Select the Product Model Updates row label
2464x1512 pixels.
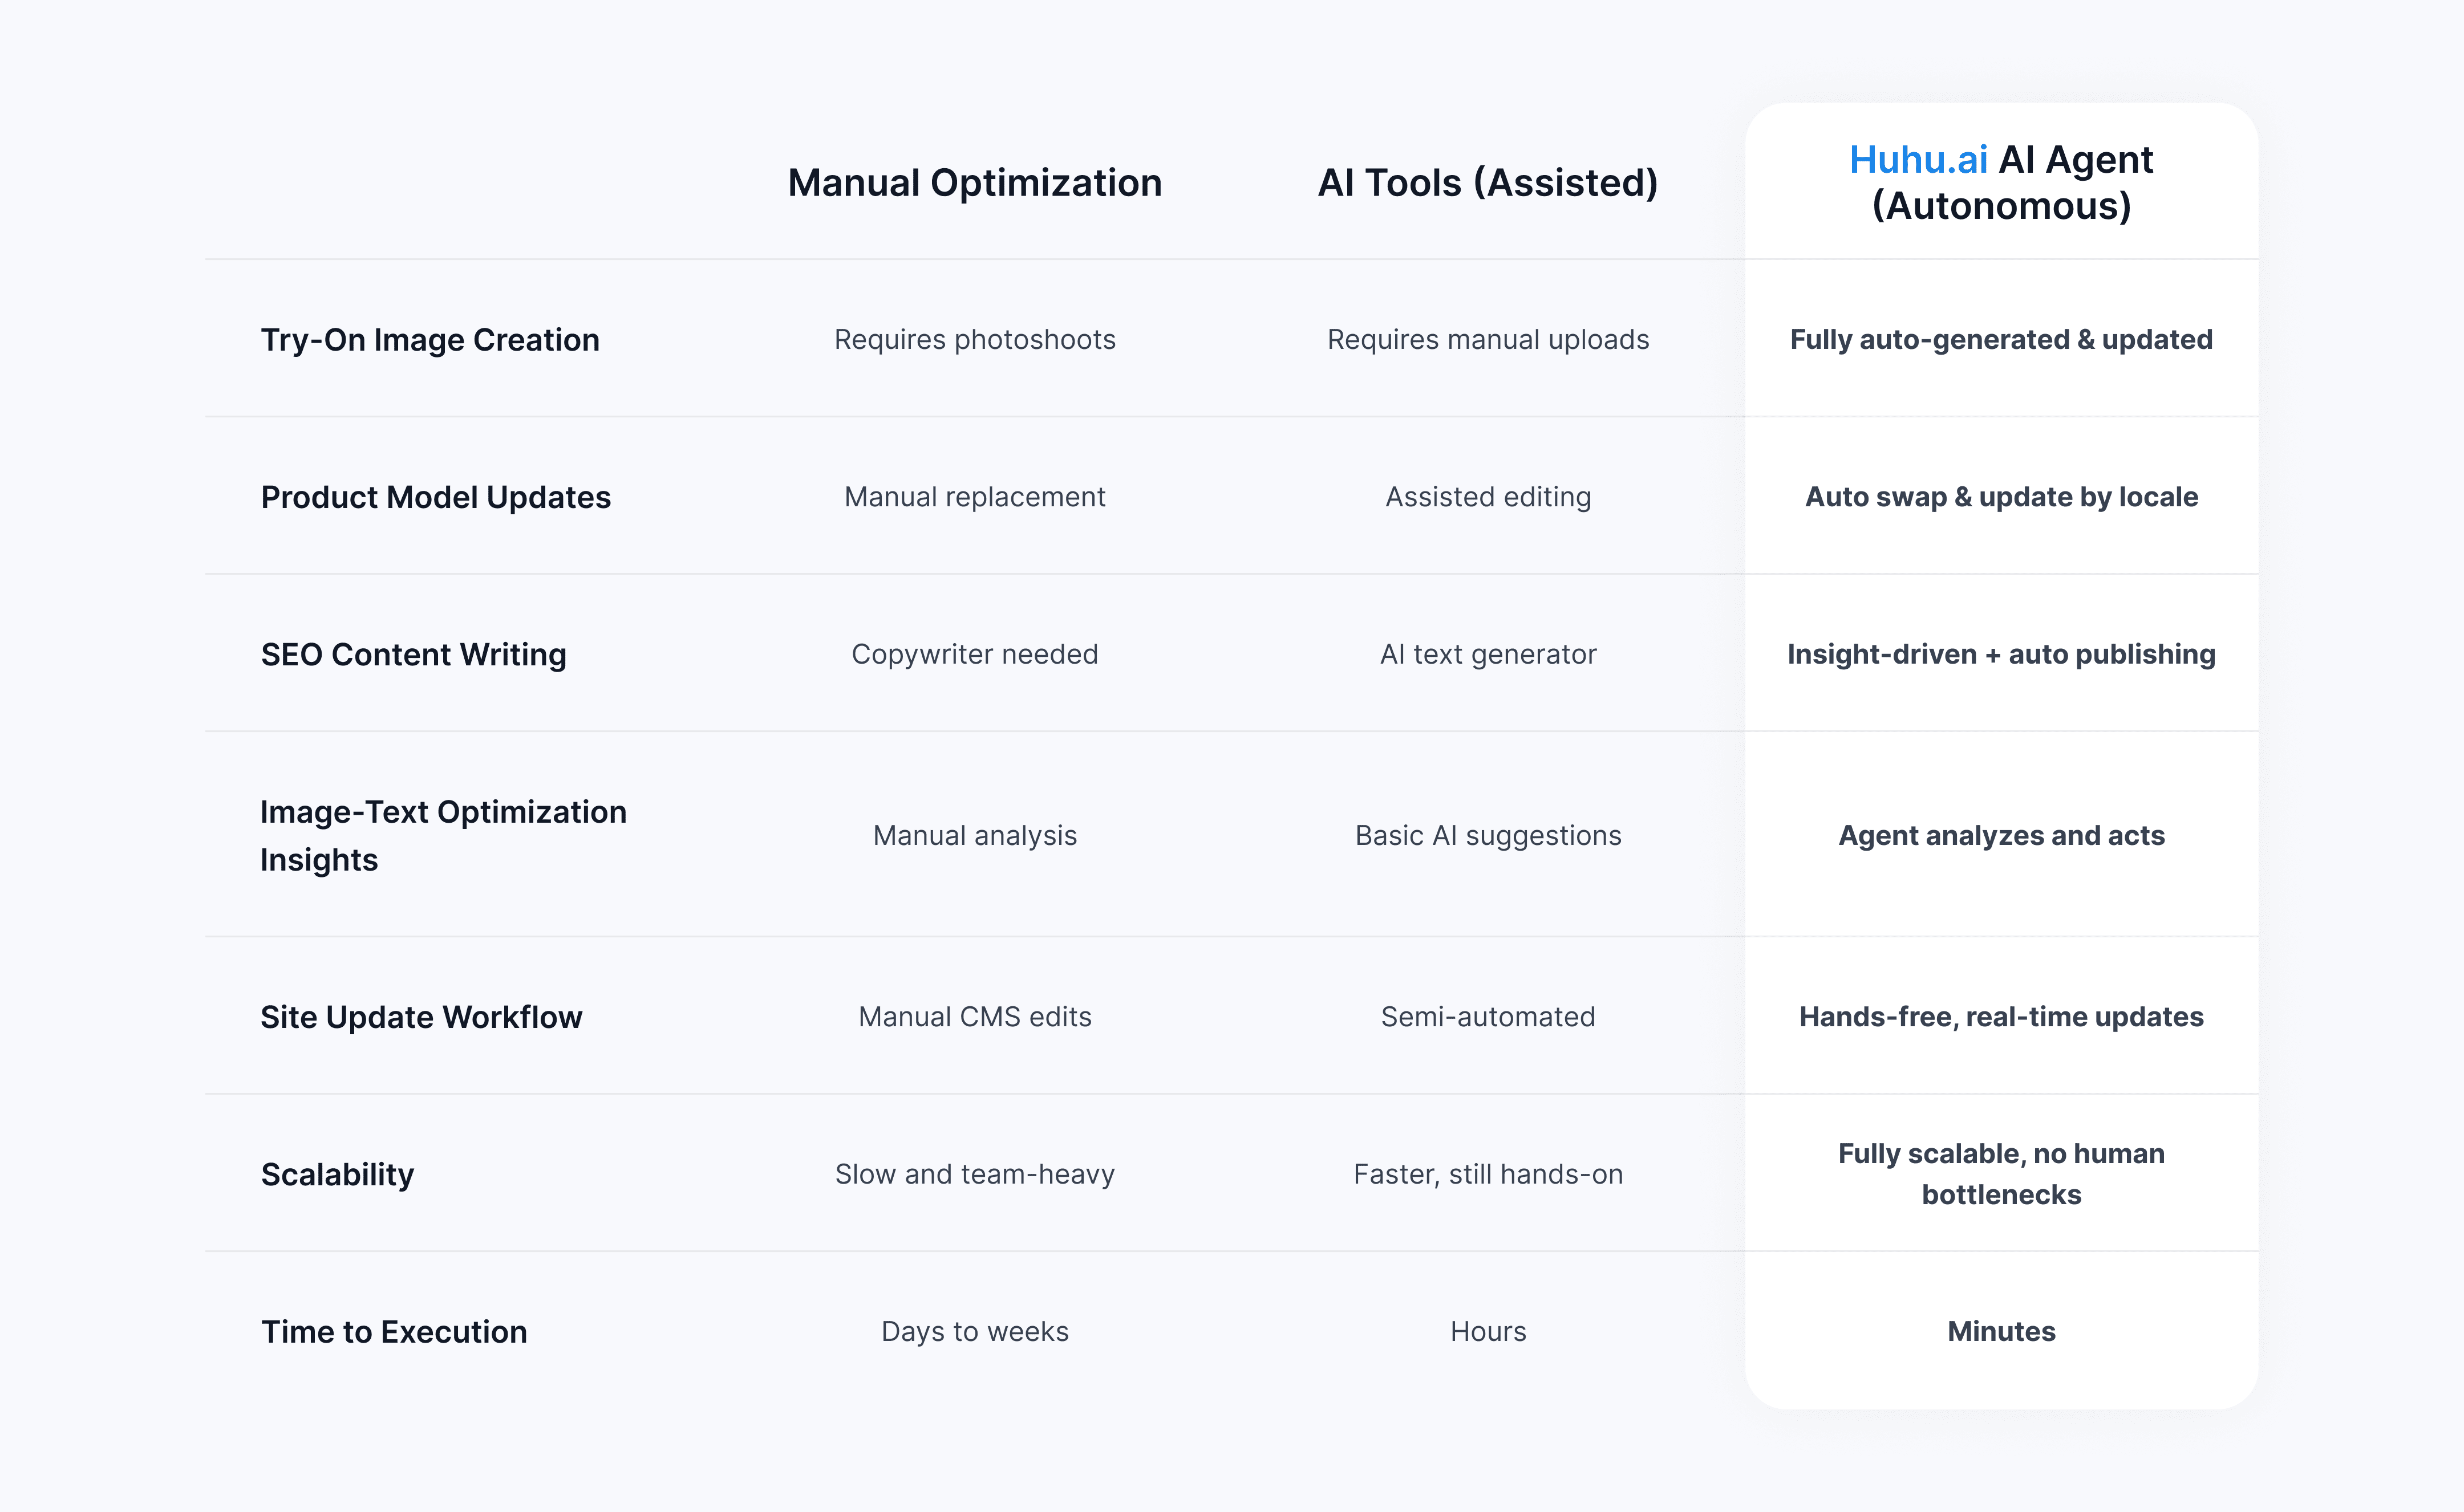(435, 497)
